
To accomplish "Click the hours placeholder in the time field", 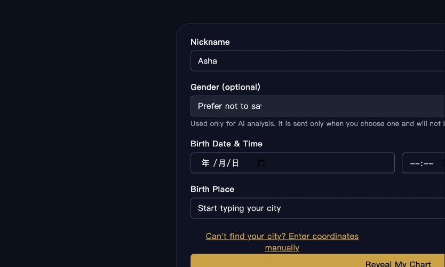I will pos(415,163).
